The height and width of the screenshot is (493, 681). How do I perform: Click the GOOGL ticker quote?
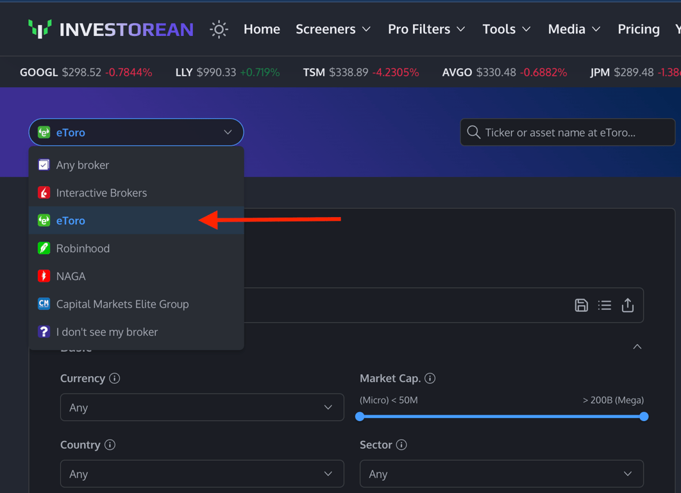click(x=86, y=72)
